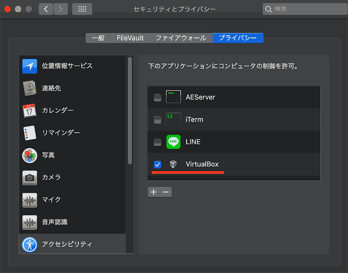
Task: Click the show-all preferences grid icon
Action: [82, 9]
